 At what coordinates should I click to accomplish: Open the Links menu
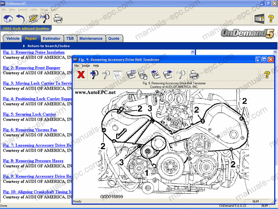click(34, 10)
